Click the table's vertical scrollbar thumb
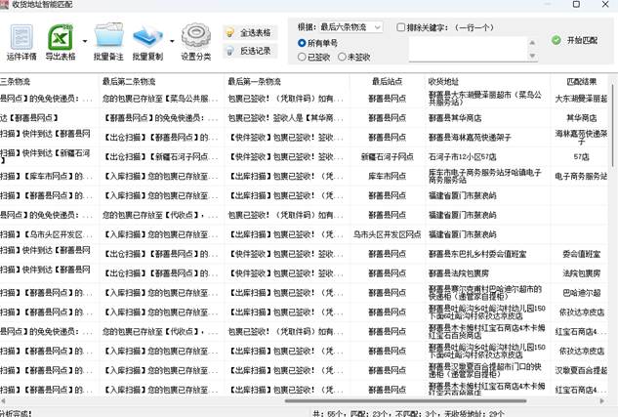Screen dimensions: 618x417 click(x=613, y=125)
